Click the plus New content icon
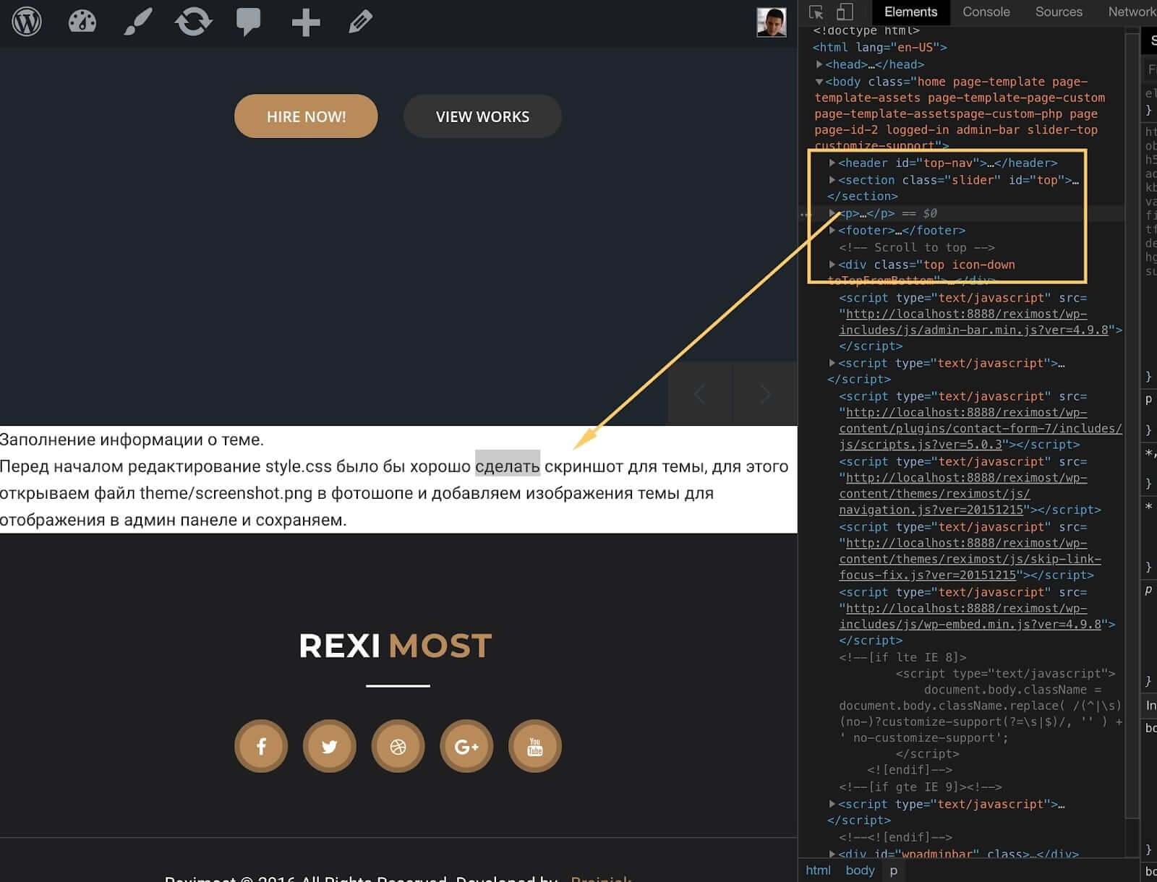Image resolution: width=1157 pixels, height=882 pixels. (306, 22)
